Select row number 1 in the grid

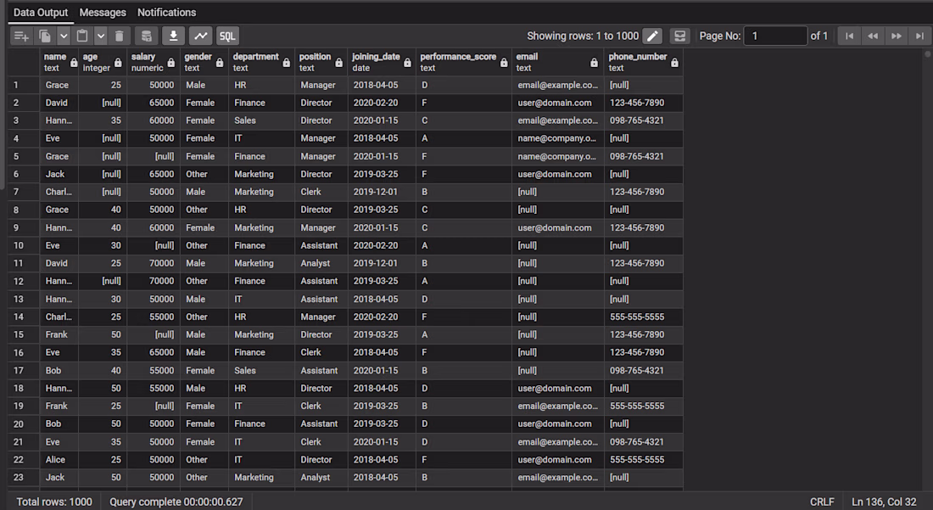(23, 85)
